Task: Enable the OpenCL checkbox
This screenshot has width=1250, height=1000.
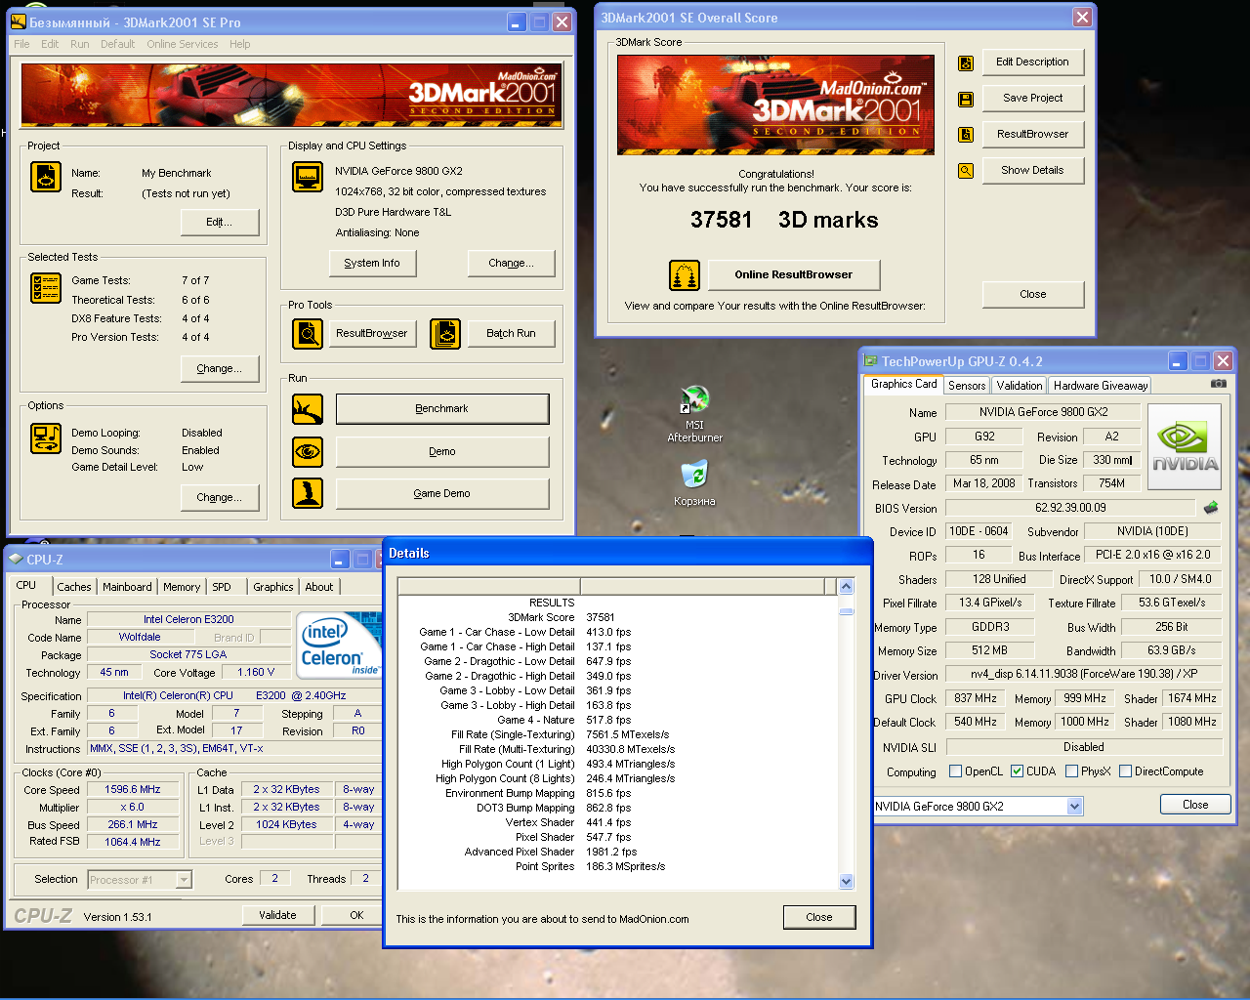Action: (x=956, y=771)
